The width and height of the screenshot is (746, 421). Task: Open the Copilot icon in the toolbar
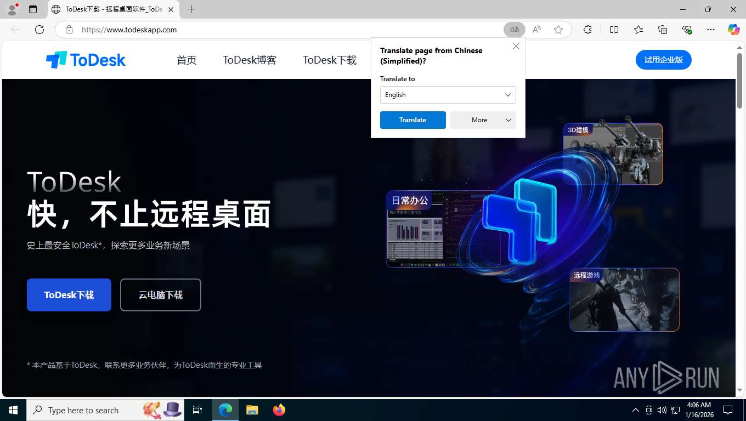(x=733, y=30)
